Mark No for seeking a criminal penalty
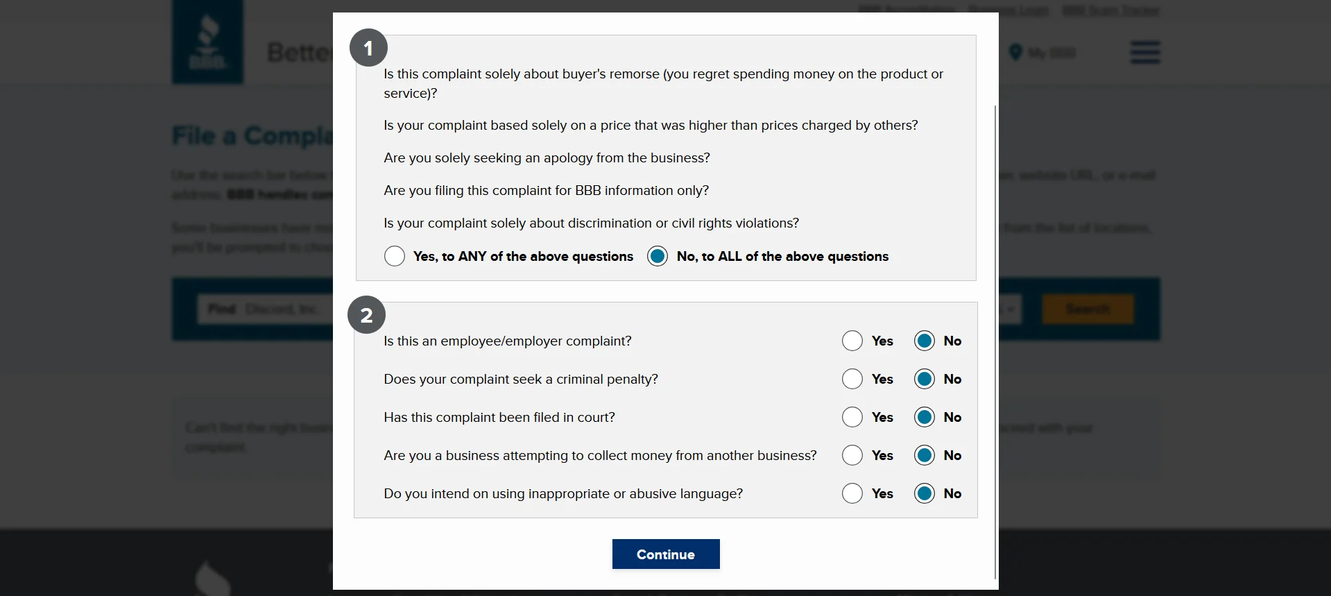Viewport: 1331px width, 596px height. [x=925, y=380]
